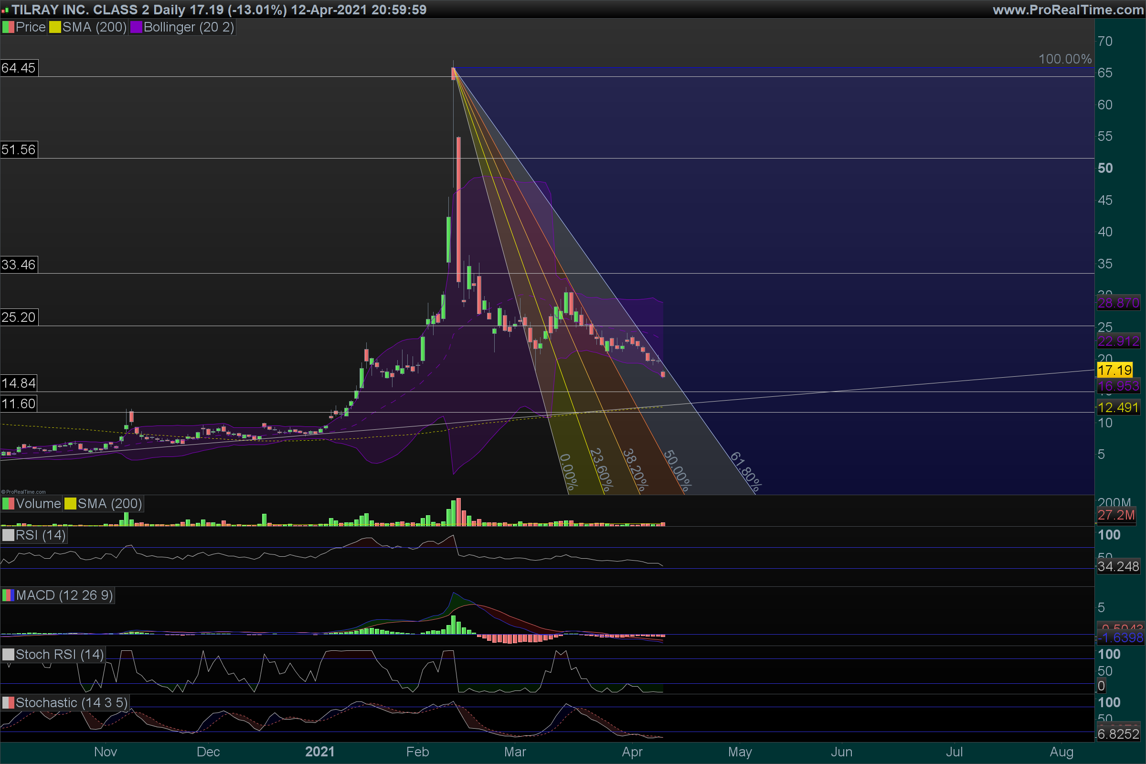Click the yellow Volume SMA (200) legend icon
The height and width of the screenshot is (764, 1146).
(x=70, y=504)
